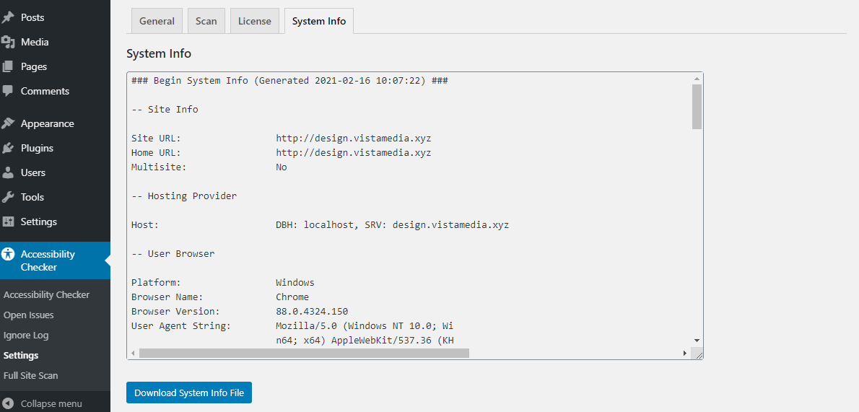Click the Accessibility Checker figure icon

[8, 254]
